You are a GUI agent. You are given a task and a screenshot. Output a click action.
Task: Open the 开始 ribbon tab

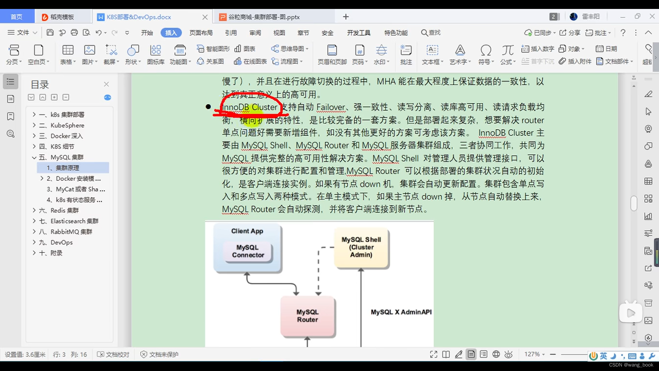147,33
